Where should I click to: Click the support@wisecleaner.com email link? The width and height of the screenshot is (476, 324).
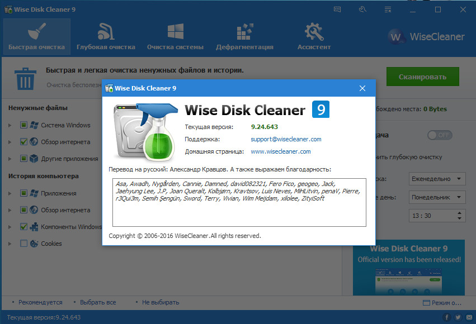(x=286, y=139)
